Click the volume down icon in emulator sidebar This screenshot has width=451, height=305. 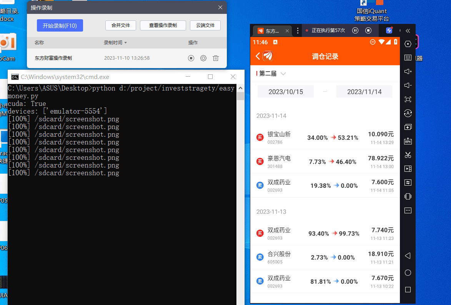click(x=408, y=85)
